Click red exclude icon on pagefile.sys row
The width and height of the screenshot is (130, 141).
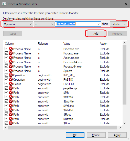tap(10, 88)
